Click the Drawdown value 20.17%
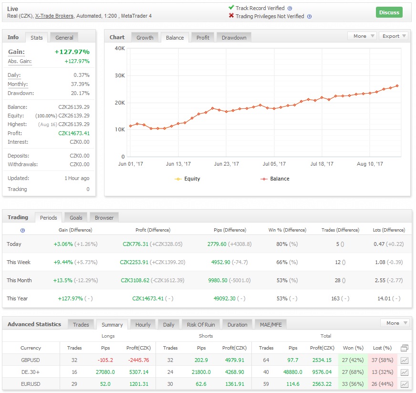 [x=80, y=93]
